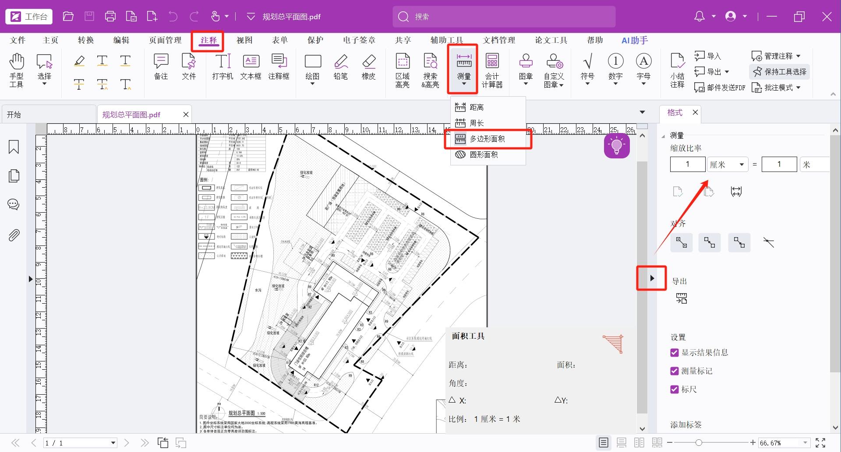Viewport: 841px width, 452px height.
Task: Click the zoom slider handle
Action: [x=699, y=443]
